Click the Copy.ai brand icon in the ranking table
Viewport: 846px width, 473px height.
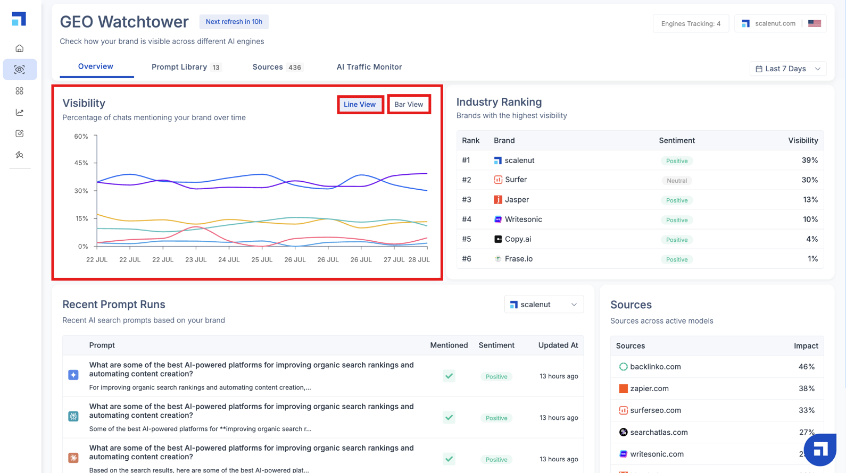click(498, 239)
